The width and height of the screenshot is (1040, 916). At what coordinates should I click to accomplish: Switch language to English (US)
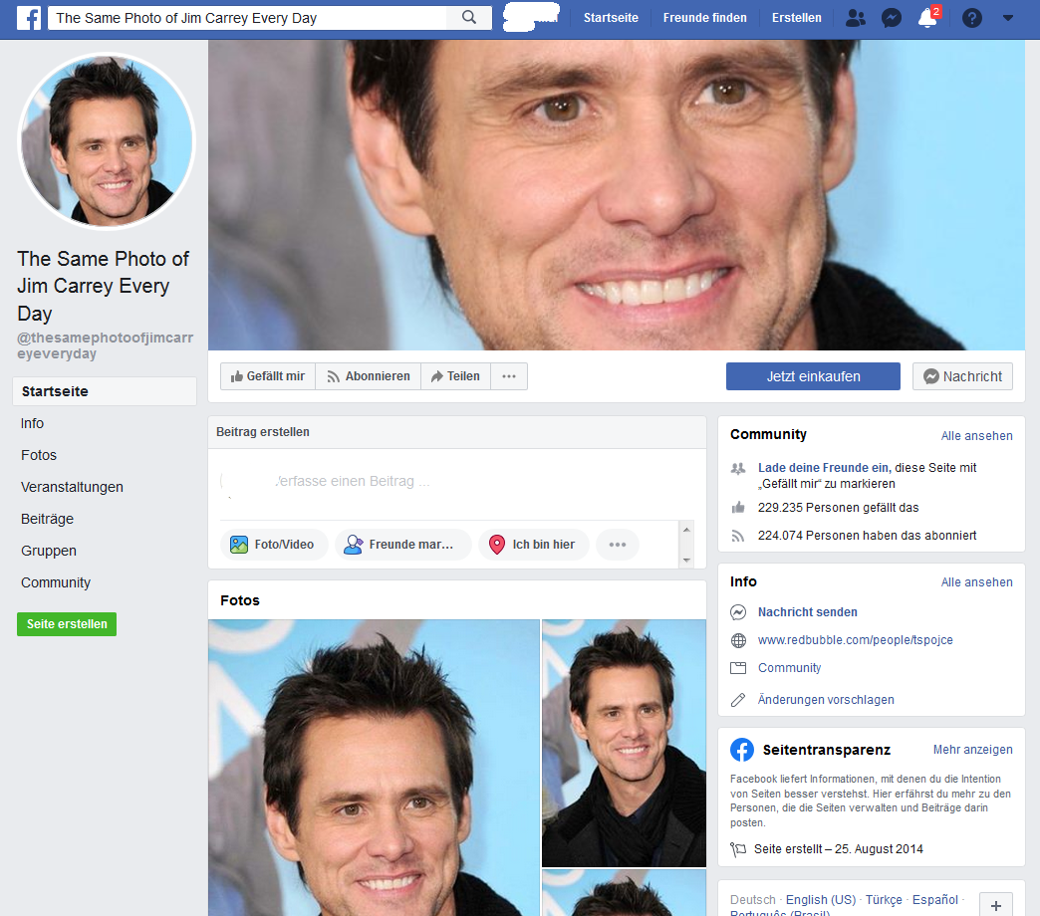pyautogui.click(x=821, y=899)
